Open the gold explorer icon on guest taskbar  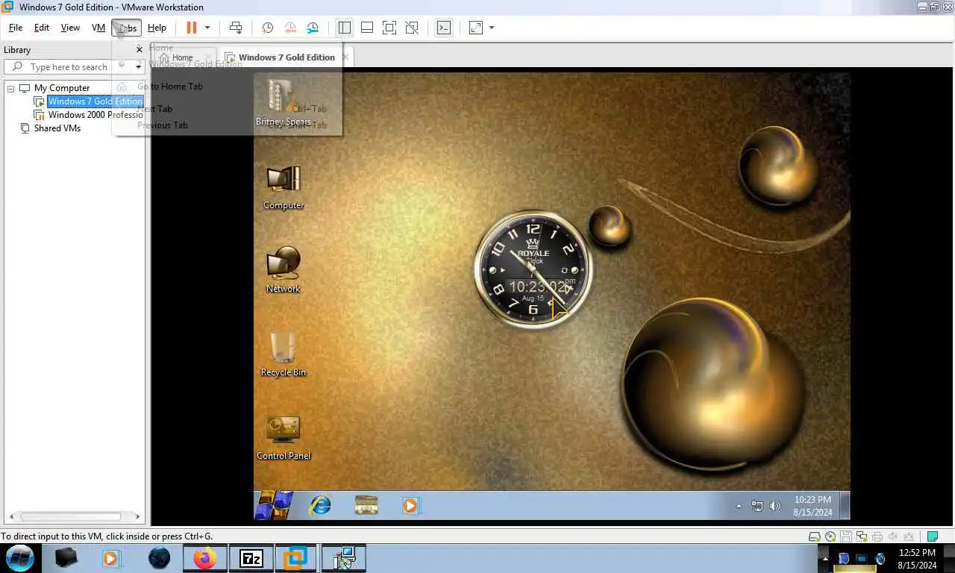pos(366,505)
